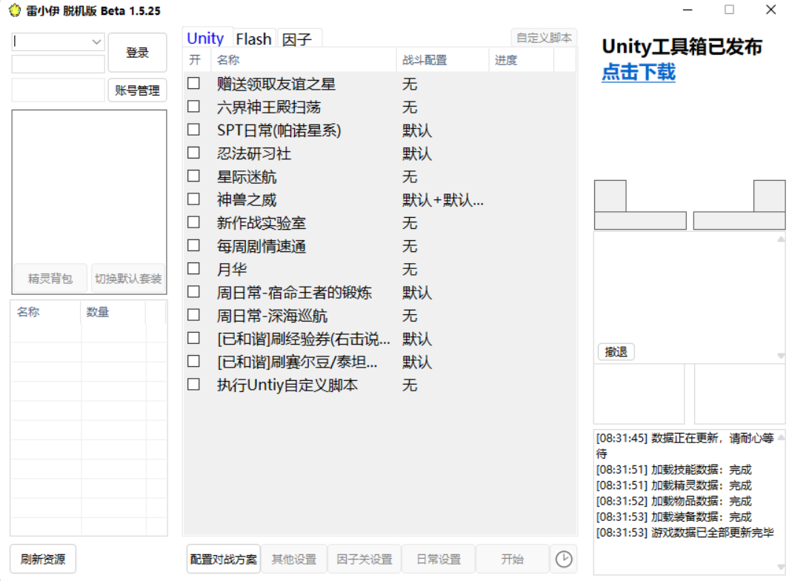Click the 撤退 retreat button
Screen dimensions: 789x581
616,352
